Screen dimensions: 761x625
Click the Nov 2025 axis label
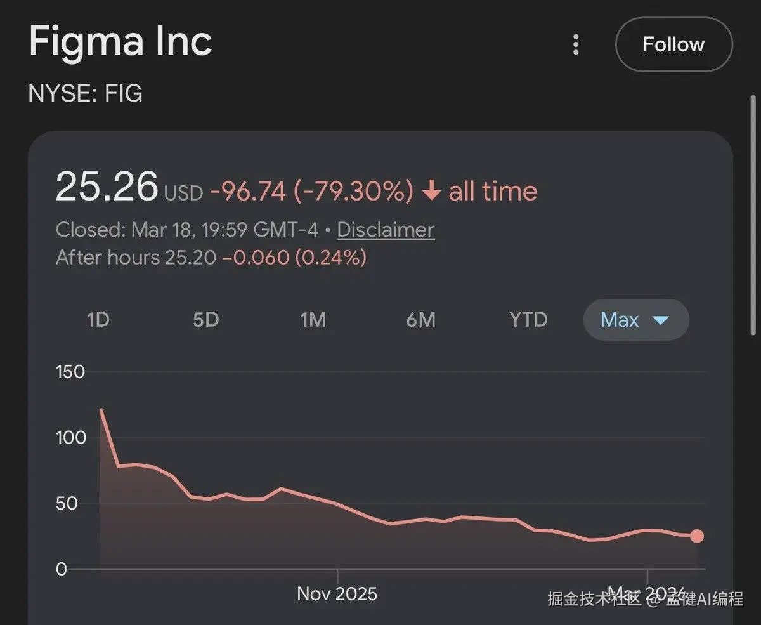[337, 594]
